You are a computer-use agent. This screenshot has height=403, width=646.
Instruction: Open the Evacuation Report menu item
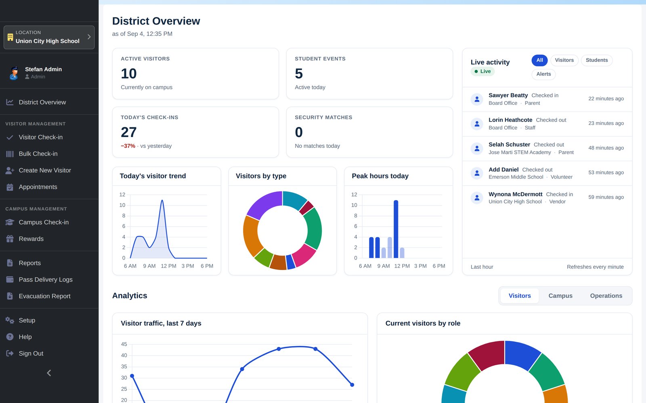tap(49, 296)
